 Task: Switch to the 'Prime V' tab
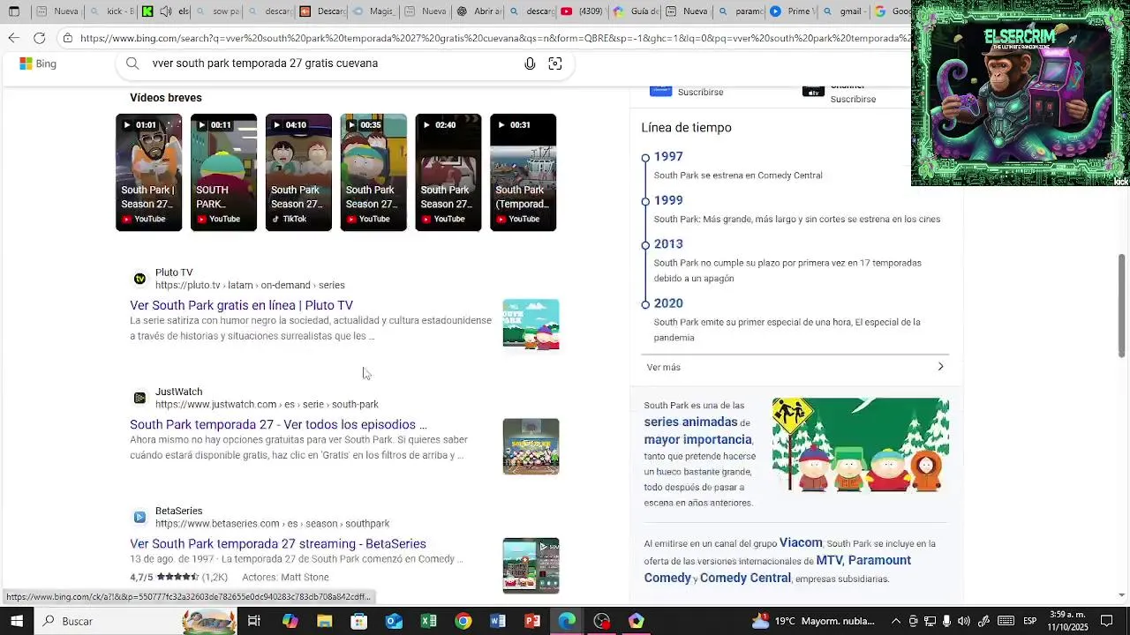tap(790, 11)
